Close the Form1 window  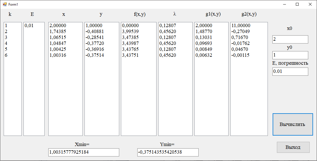tap(310, 4)
